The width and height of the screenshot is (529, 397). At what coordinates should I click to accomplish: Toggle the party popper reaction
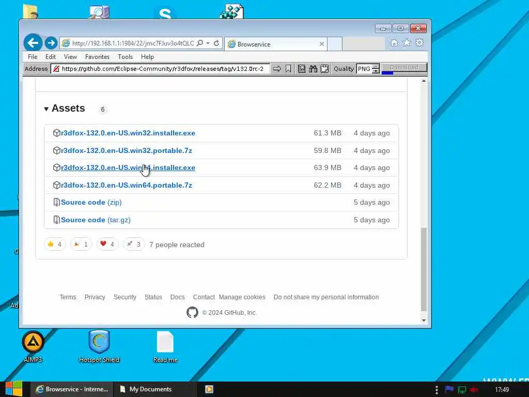tap(81, 244)
